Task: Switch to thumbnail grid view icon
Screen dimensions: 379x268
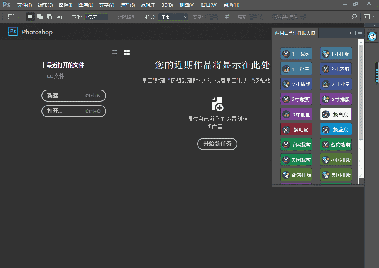Action: pos(127,53)
